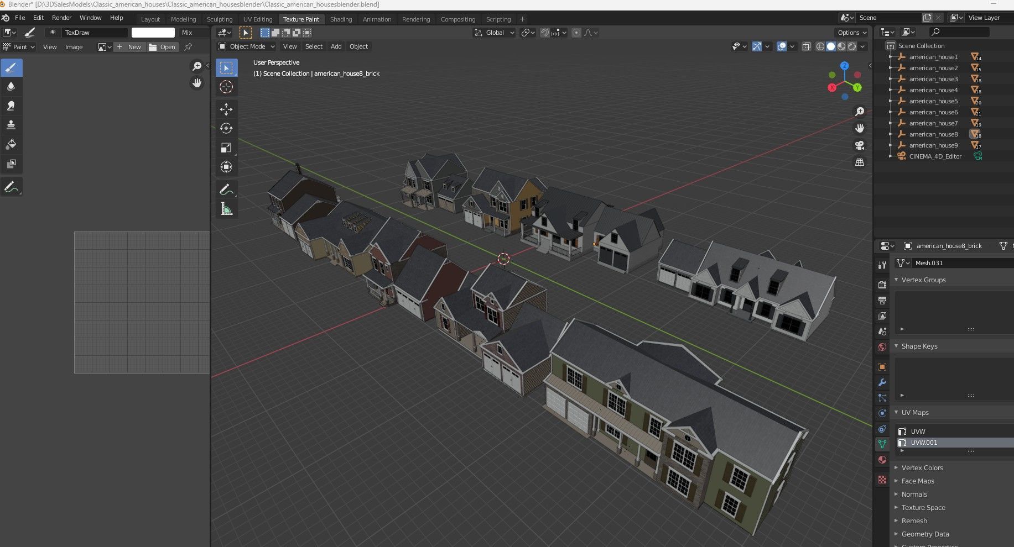Switch to the Sculpting workspace tab
The image size is (1014, 547).
click(x=220, y=19)
